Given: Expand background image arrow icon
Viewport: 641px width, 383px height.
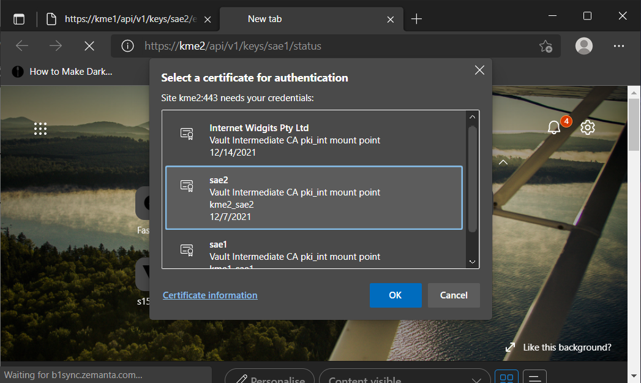Looking at the screenshot, I should click(510, 347).
